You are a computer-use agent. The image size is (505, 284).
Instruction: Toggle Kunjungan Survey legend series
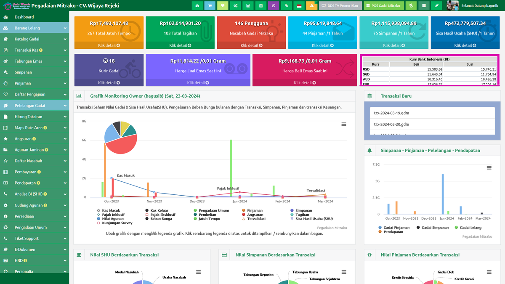pos(115,223)
